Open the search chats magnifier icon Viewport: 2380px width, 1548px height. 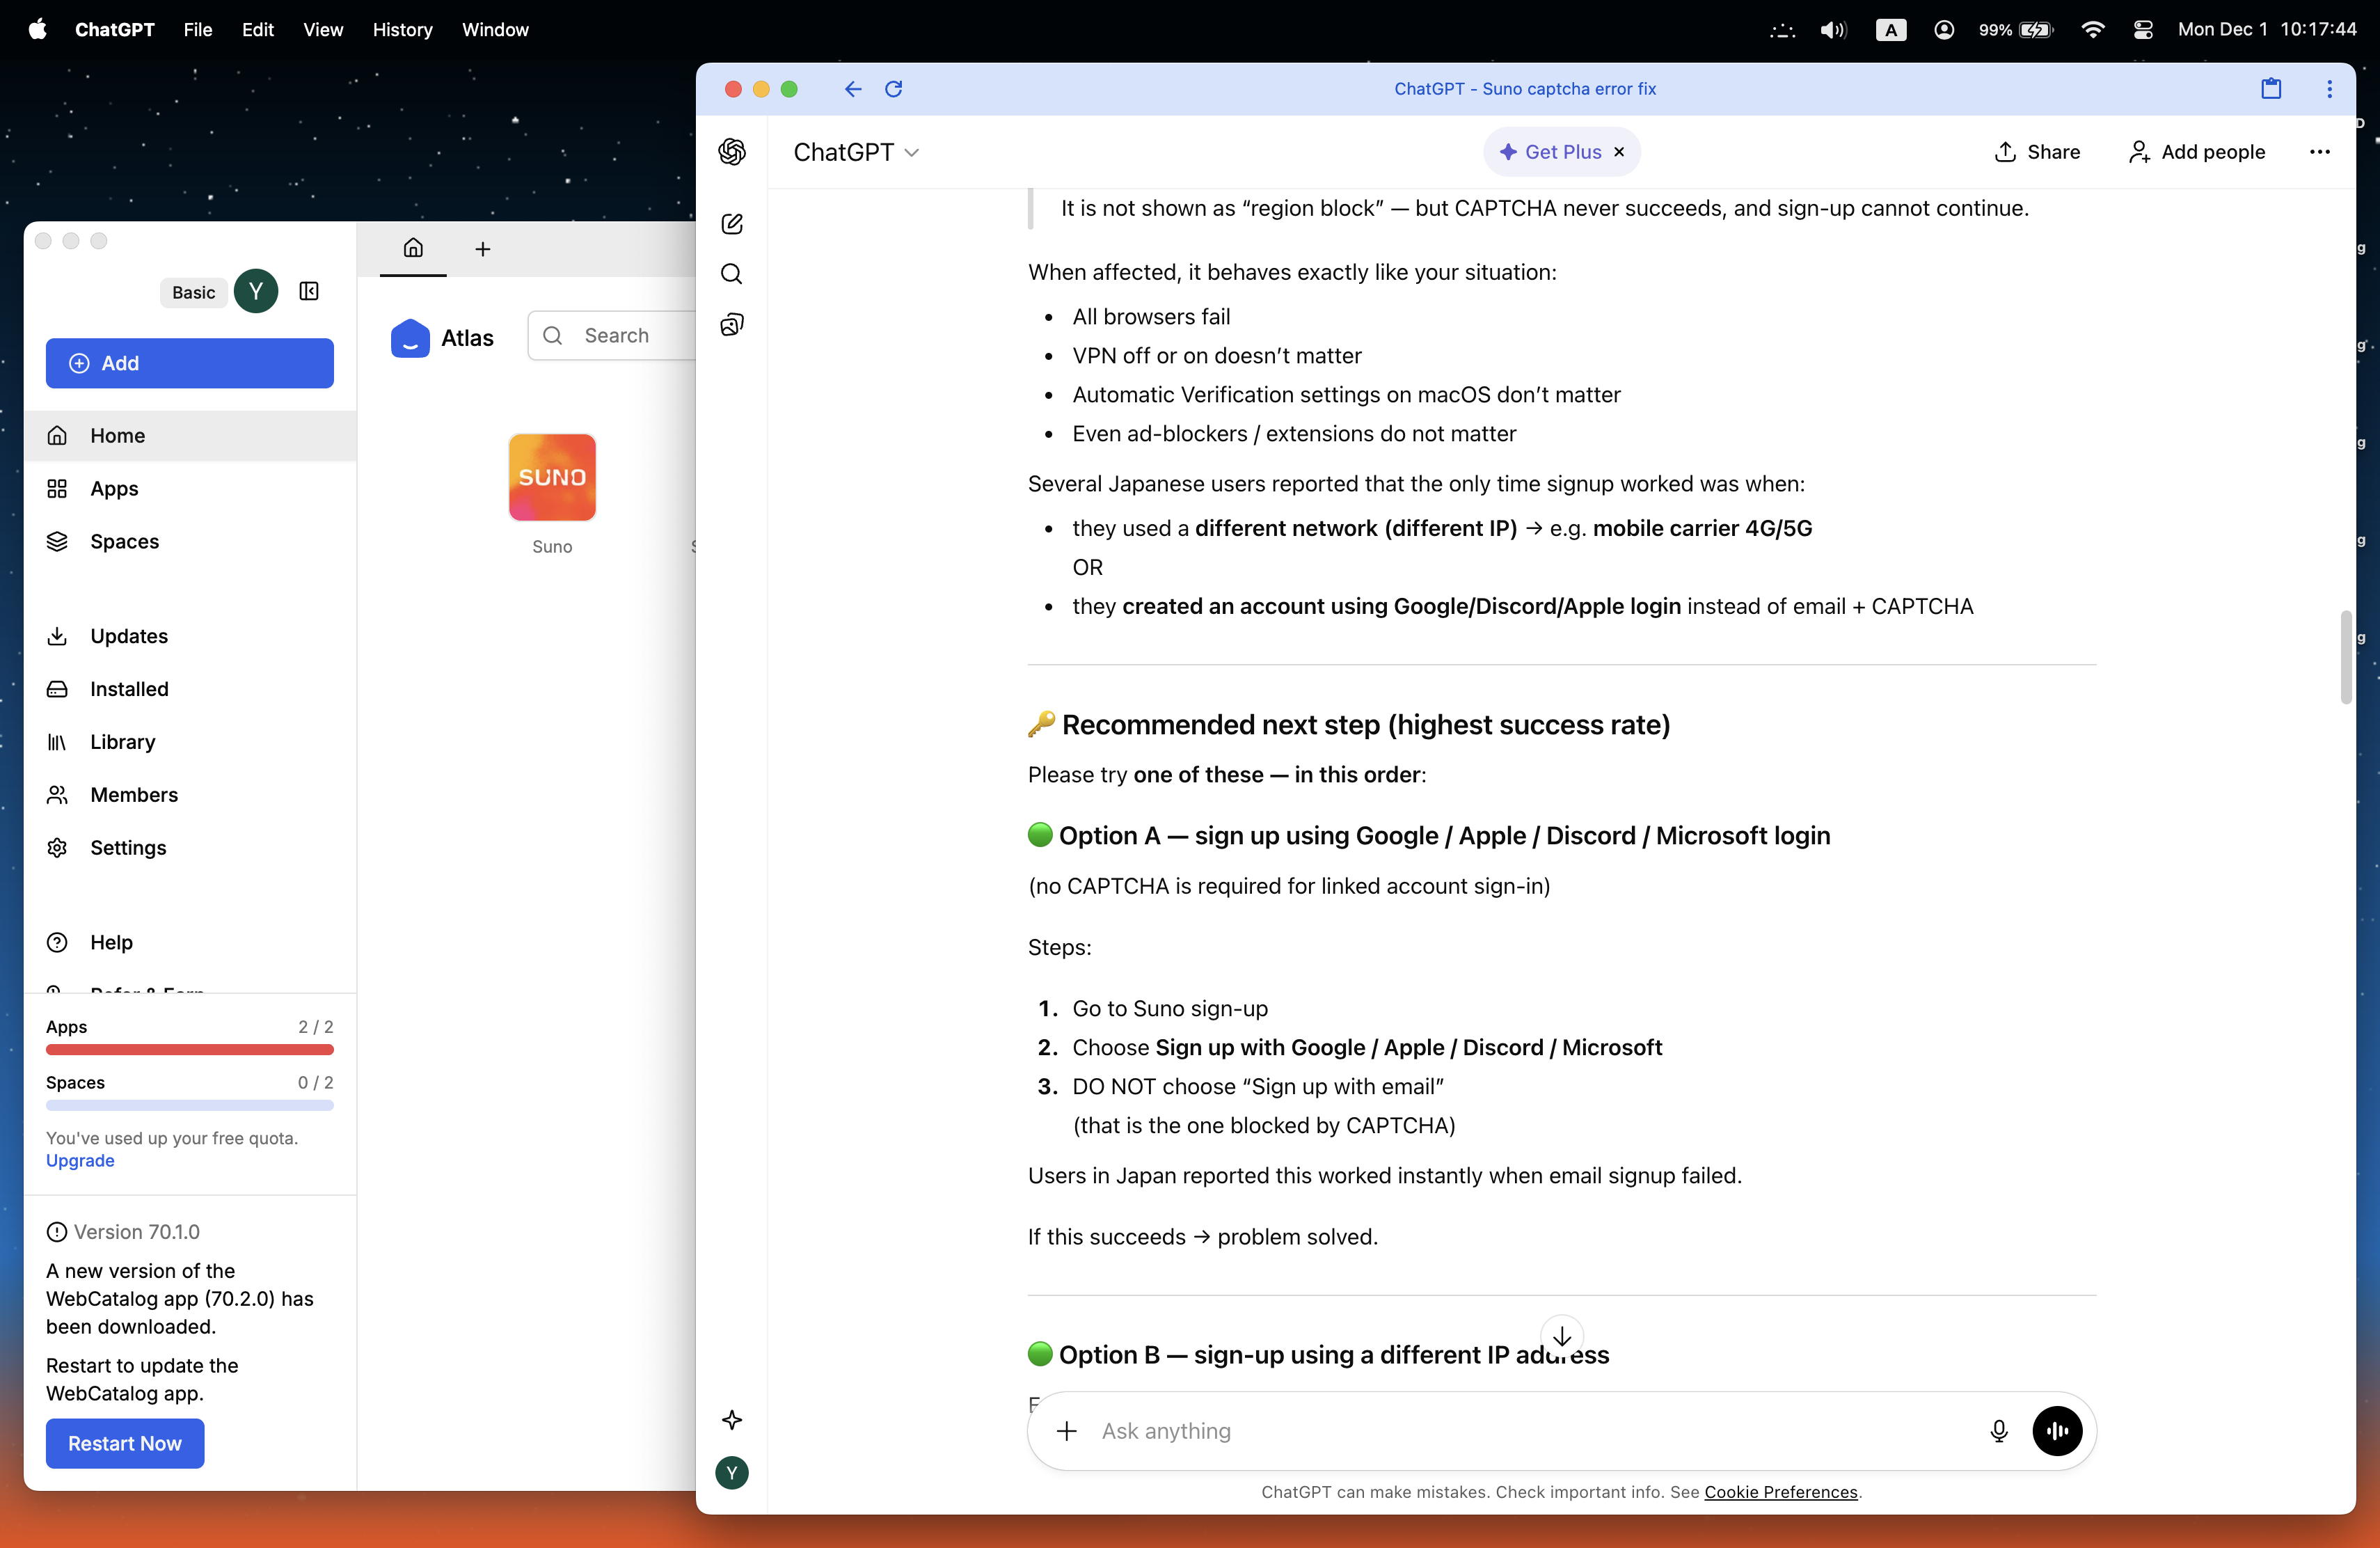click(x=732, y=274)
